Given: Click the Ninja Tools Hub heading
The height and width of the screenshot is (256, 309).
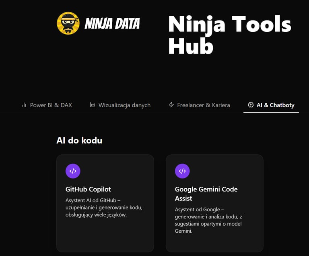Looking at the screenshot, I should tap(230, 35).
